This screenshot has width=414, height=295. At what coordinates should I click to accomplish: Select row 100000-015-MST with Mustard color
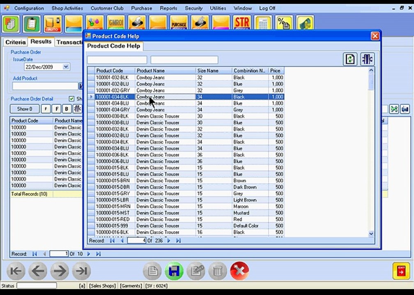pyautogui.click(x=186, y=213)
